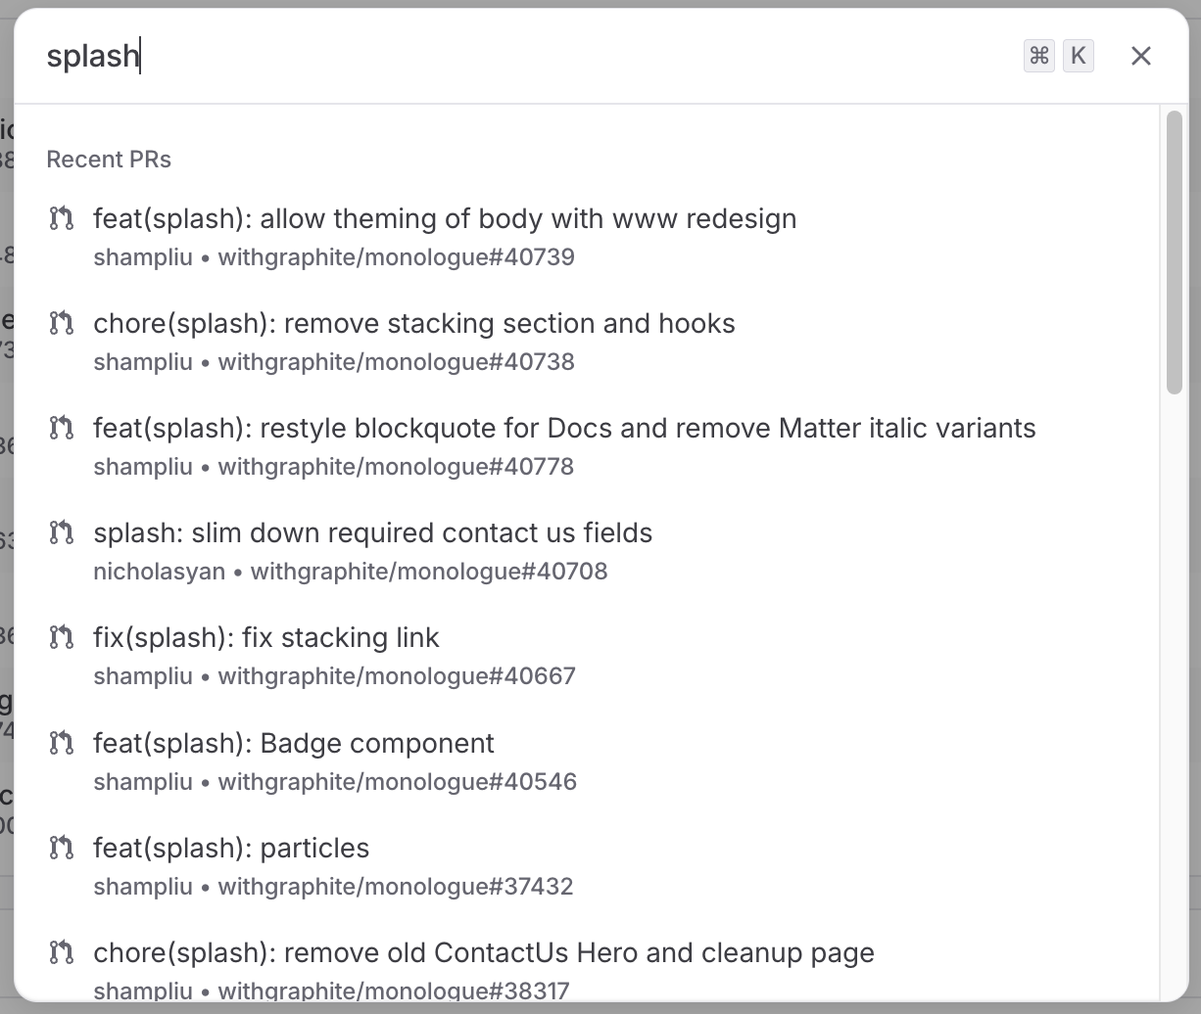Open PR 'chore(splash): remove stacking section and hooks'
1201x1014 pixels.
[414, 324]
